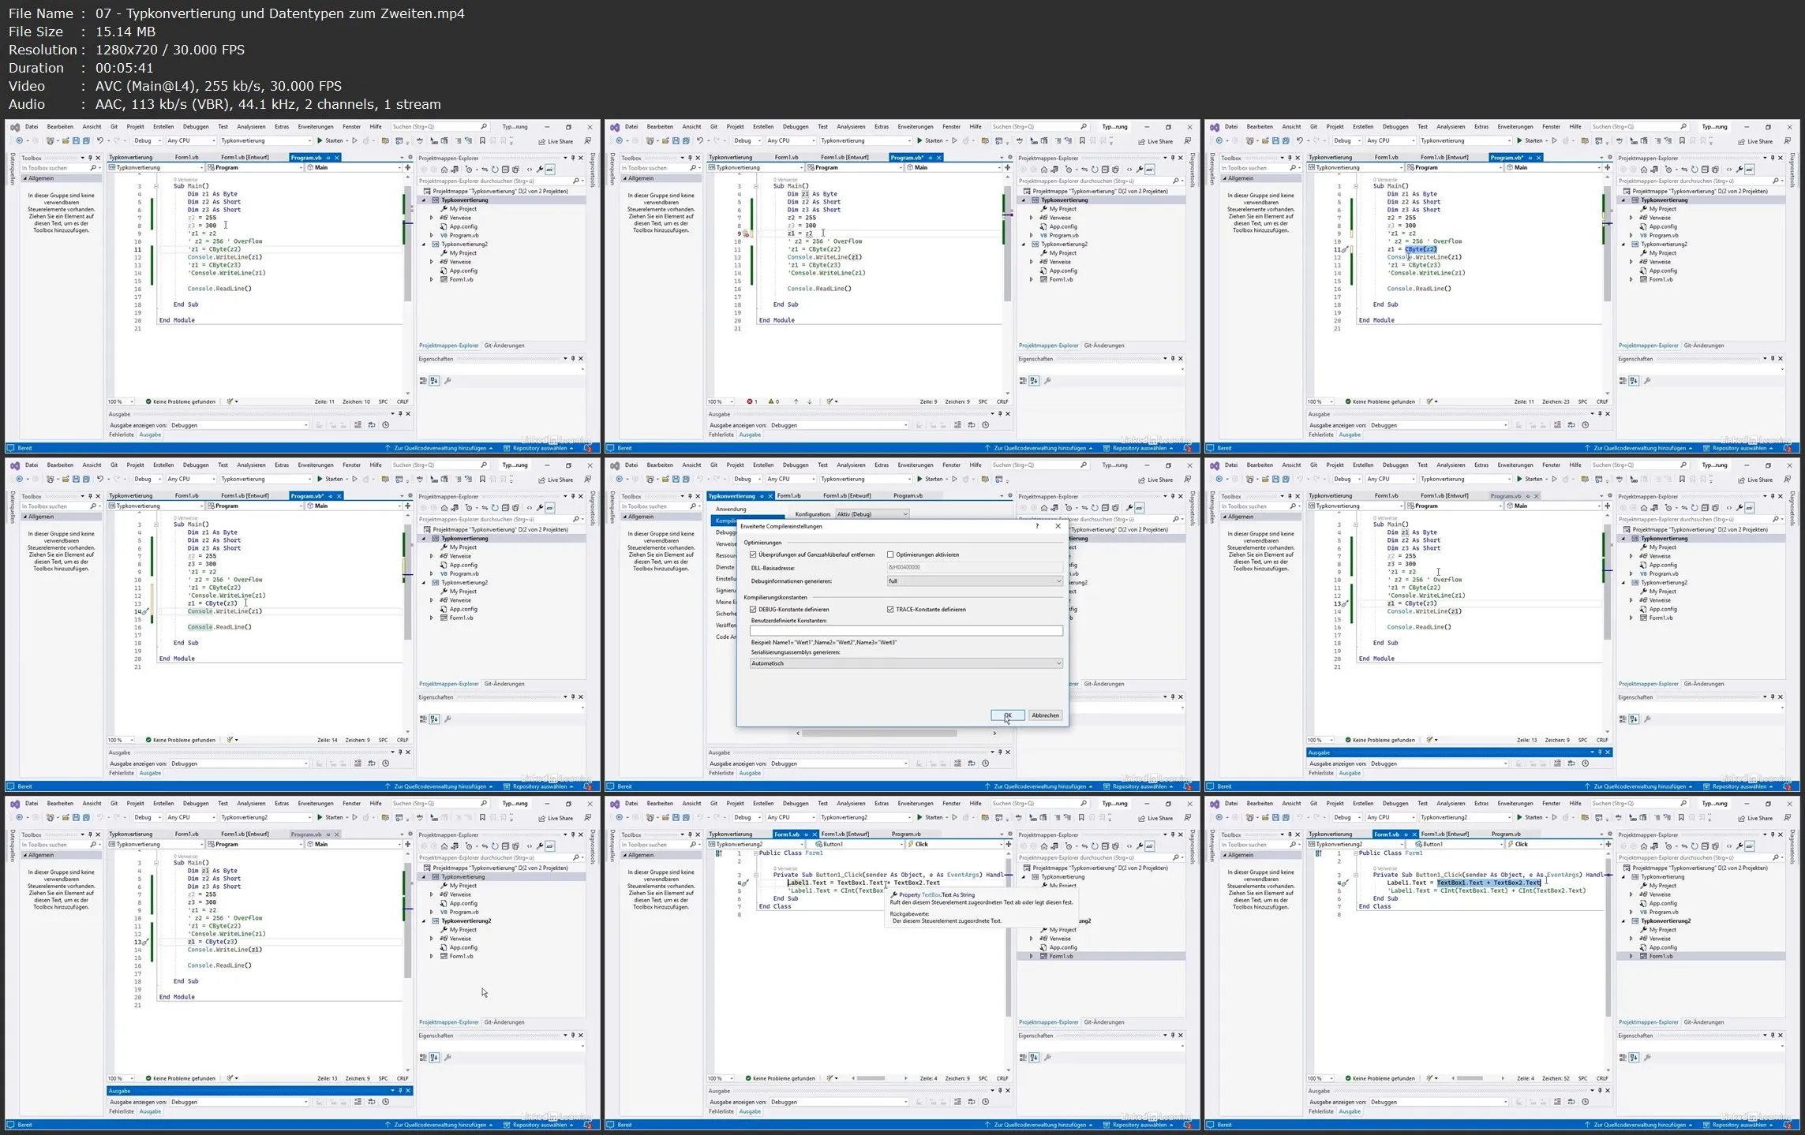1805x1135 pixels.
Task: Click the down arrow beside the warning count
Action: click(x=809, y=401)
